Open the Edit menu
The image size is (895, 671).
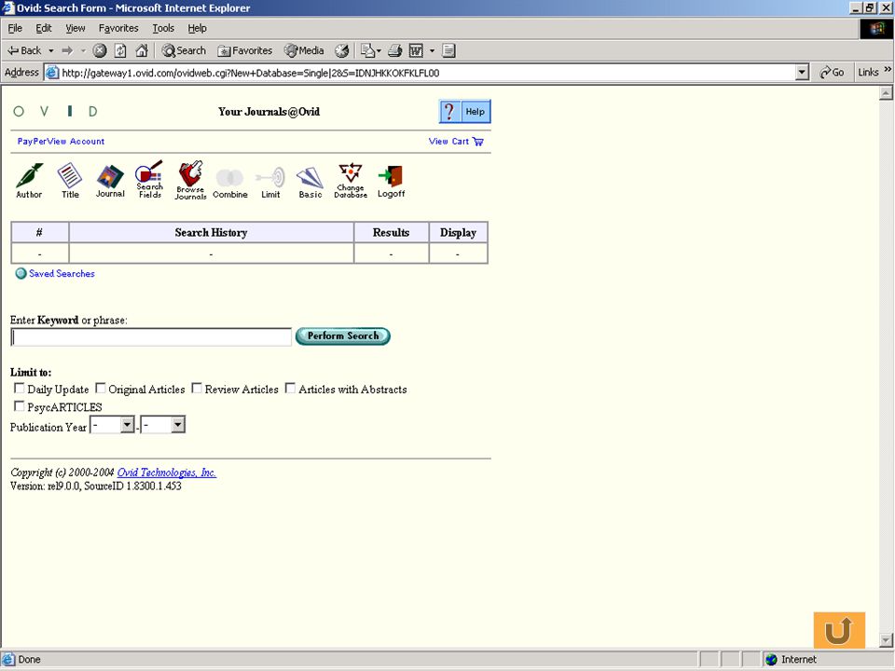tap(44, 28)
